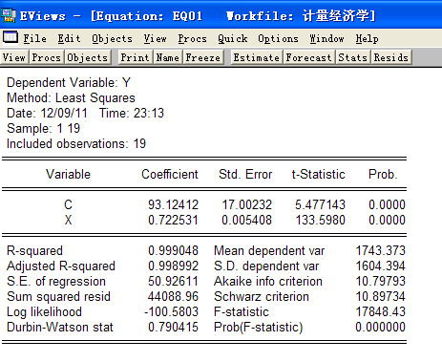Select t-statistic value 133.5980
This screenshot has height=362, width=442.
pyautogui.click(x=321, y=220)
